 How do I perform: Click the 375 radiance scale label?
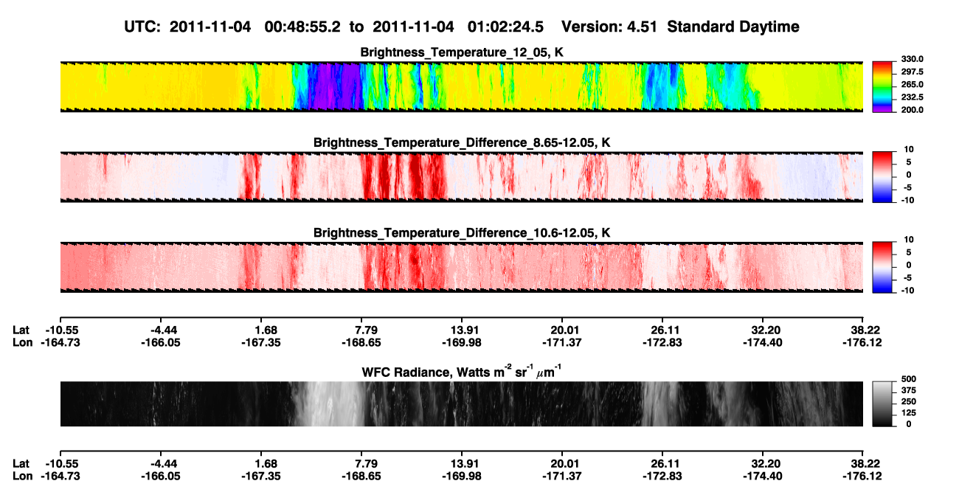[x=908, y=392]
